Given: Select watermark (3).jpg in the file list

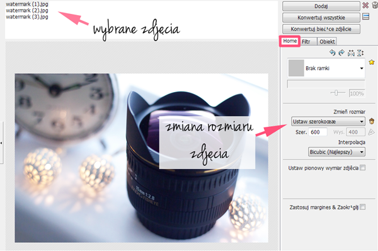Looking at the screenshot, I should tap(27, 16).
